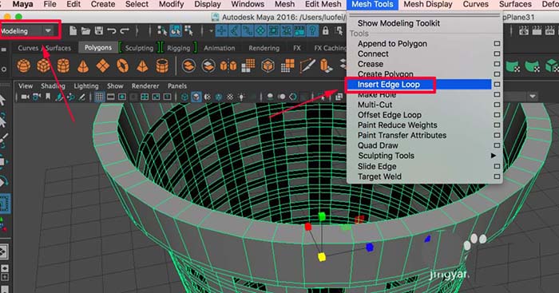The image size is (559, 293).
Task: Toggle Select by Hierarchy mode icon
Action: coord(162,31)
